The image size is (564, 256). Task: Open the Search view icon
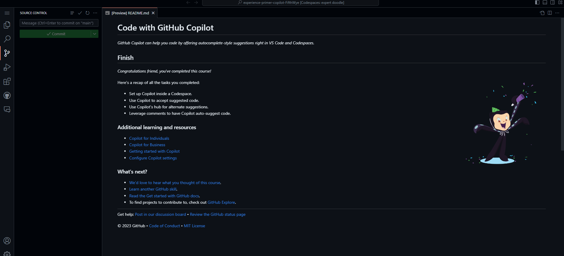[7, 39]
